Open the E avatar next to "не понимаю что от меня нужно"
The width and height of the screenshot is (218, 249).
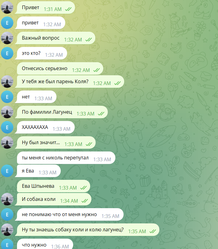tap(7, 215)
